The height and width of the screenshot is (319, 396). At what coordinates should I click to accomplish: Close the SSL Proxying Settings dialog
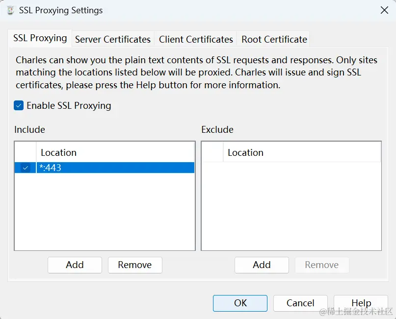384,10
